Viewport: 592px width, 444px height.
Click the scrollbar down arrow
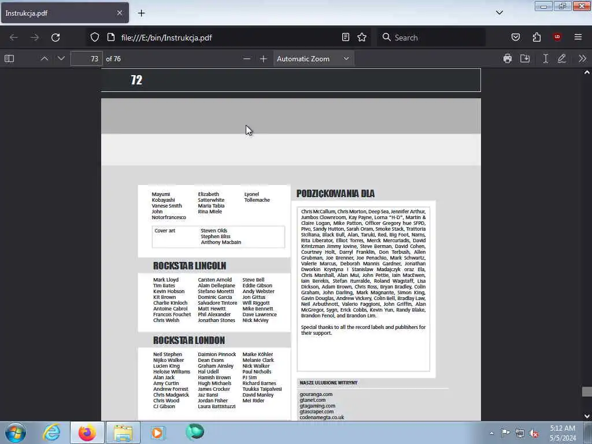tap(587, 416)
